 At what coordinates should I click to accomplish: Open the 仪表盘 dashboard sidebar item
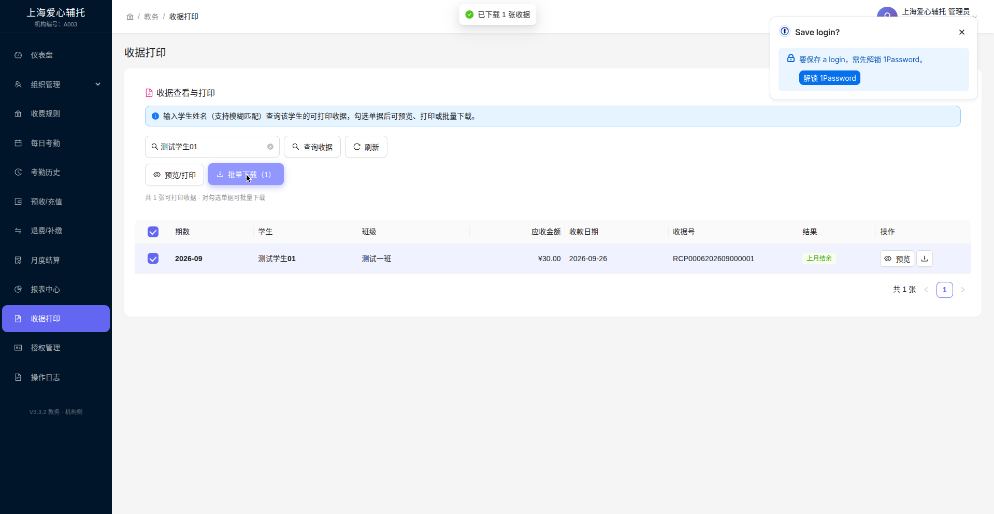(x=56, y=55)
